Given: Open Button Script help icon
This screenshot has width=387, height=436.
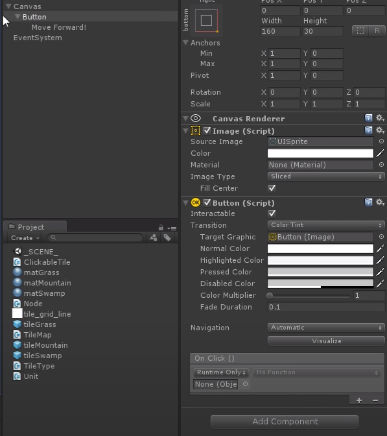Looking at the screenshot, I should 368,202.
